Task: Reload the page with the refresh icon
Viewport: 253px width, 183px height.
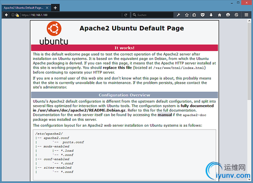Action: (x=126, y=15)
